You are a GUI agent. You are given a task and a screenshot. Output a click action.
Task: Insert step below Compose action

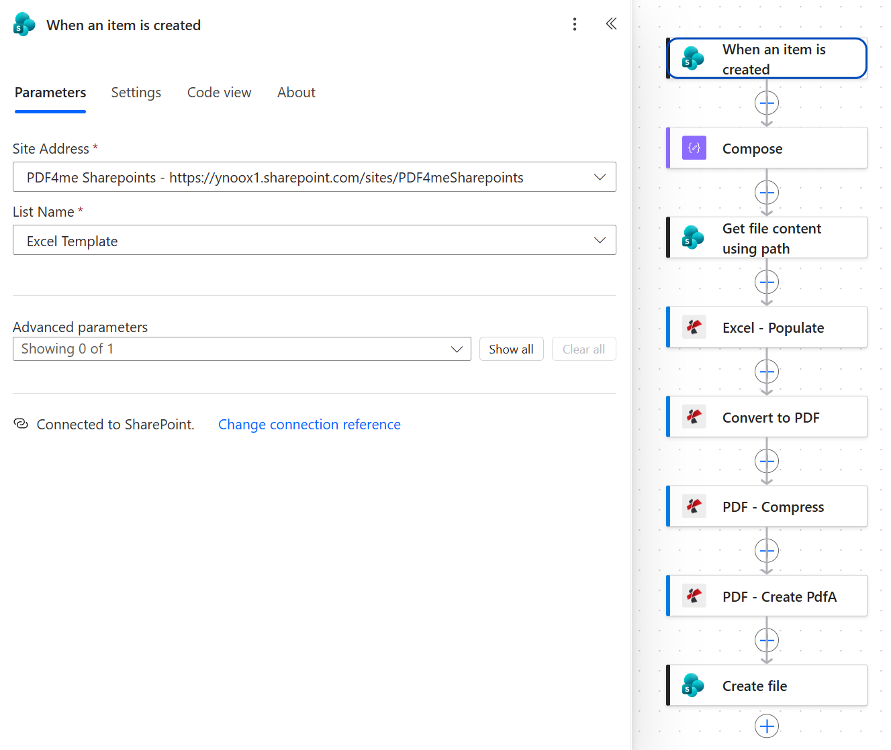coord(767,193)
